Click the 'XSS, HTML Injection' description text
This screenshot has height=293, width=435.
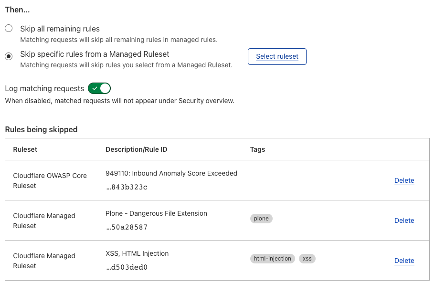point(137,253)
